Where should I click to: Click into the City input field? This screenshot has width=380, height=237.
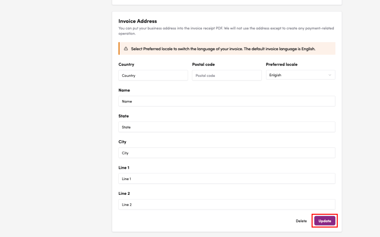227,153
